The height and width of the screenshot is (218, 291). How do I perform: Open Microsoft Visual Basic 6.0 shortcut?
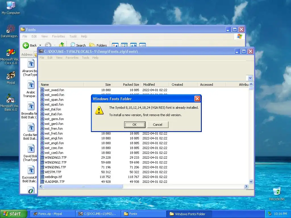point(10,103)
